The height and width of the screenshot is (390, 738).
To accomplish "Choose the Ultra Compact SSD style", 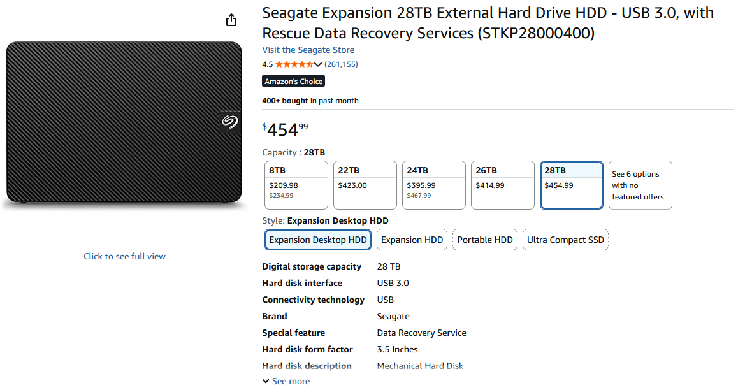I will pos(565,240).
